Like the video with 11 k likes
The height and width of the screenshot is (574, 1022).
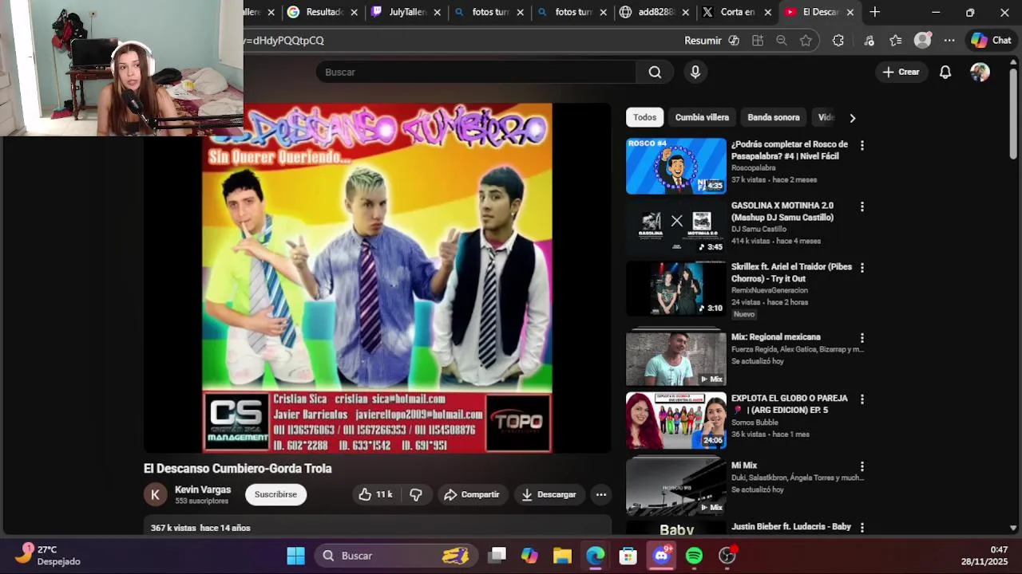tap(374, 494)
